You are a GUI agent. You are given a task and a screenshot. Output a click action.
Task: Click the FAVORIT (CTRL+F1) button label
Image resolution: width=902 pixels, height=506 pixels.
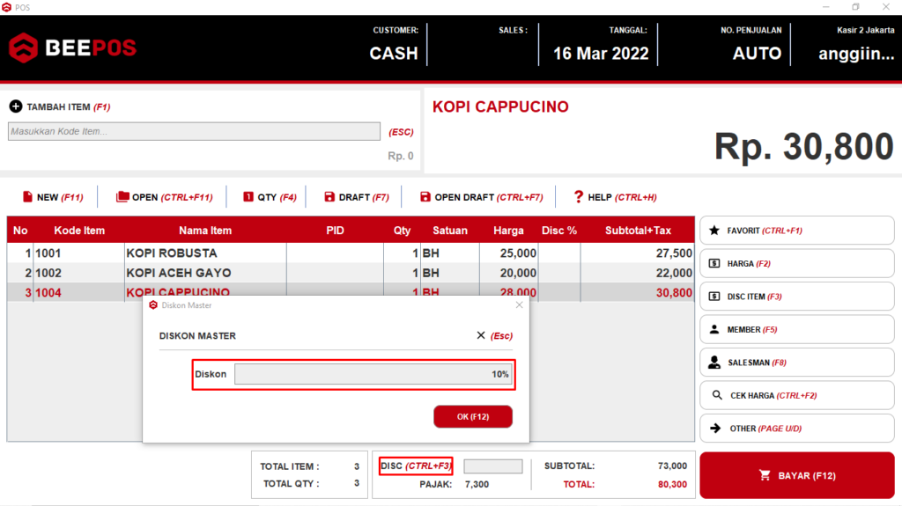pos(765,231)
